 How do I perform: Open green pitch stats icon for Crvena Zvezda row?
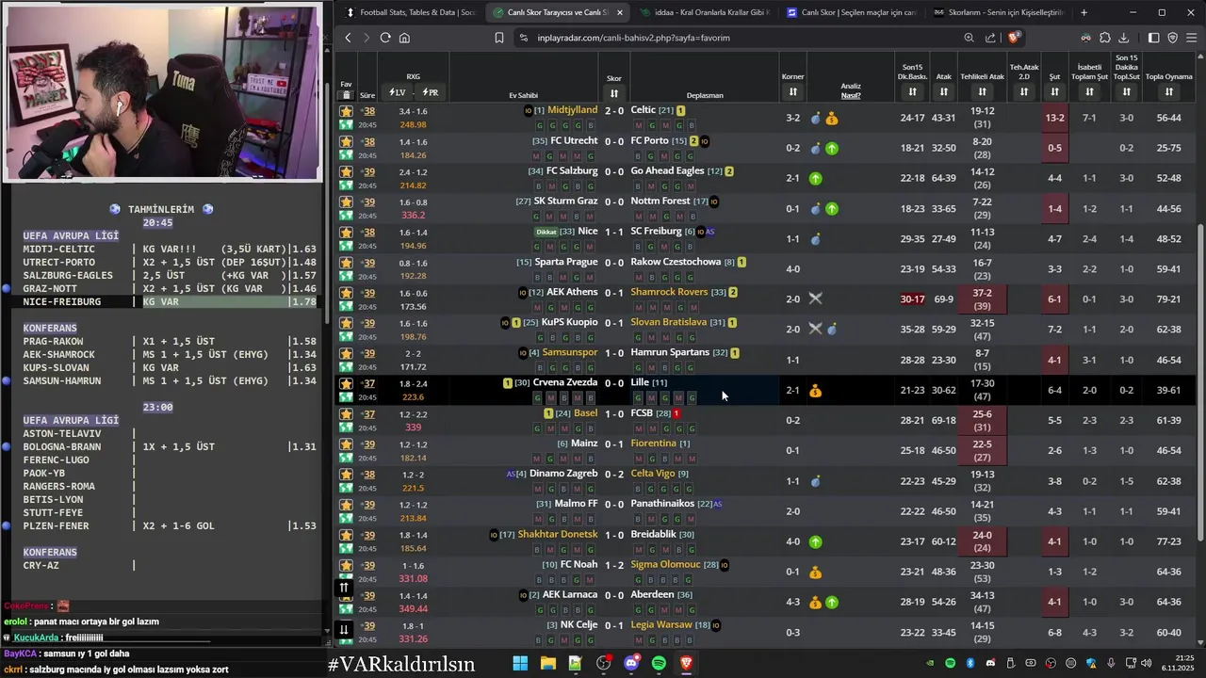tap(347, 397)
